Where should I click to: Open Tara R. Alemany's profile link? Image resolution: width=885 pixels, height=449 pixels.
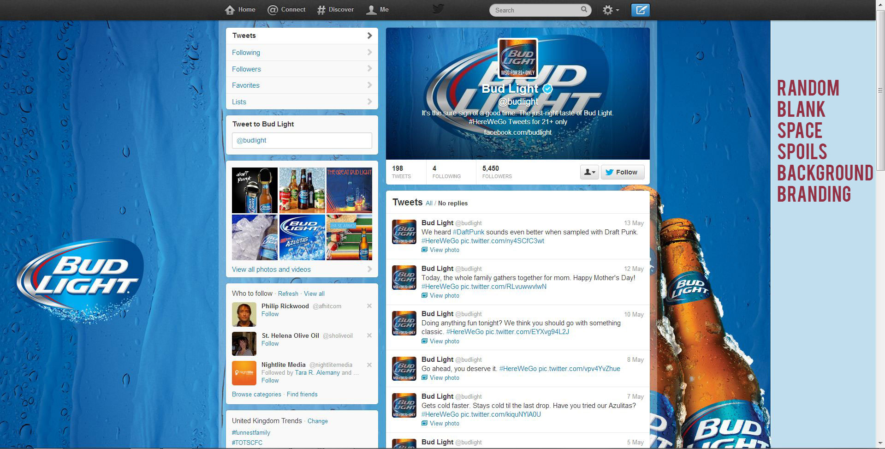(317, 372)
